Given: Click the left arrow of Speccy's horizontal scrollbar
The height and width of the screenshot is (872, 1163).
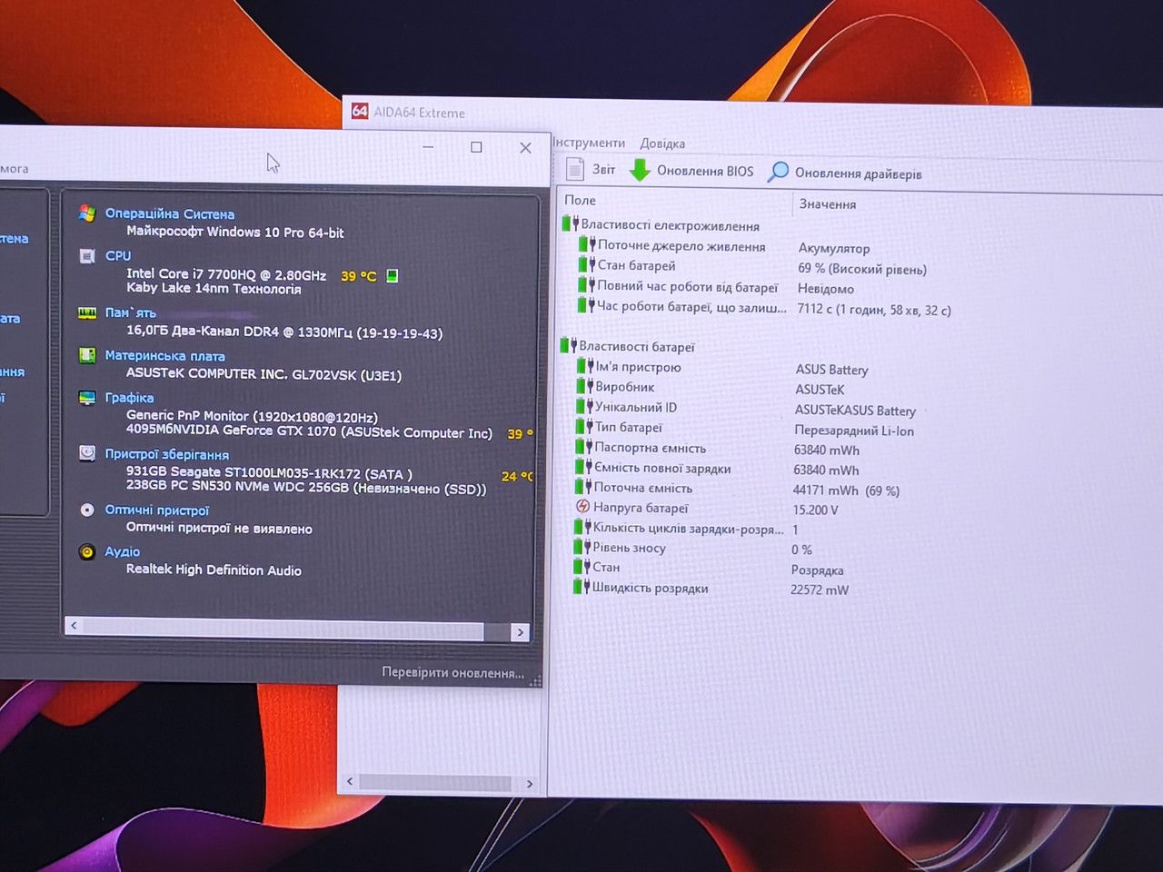Looking at the screenshot, I should pos(75,626).
